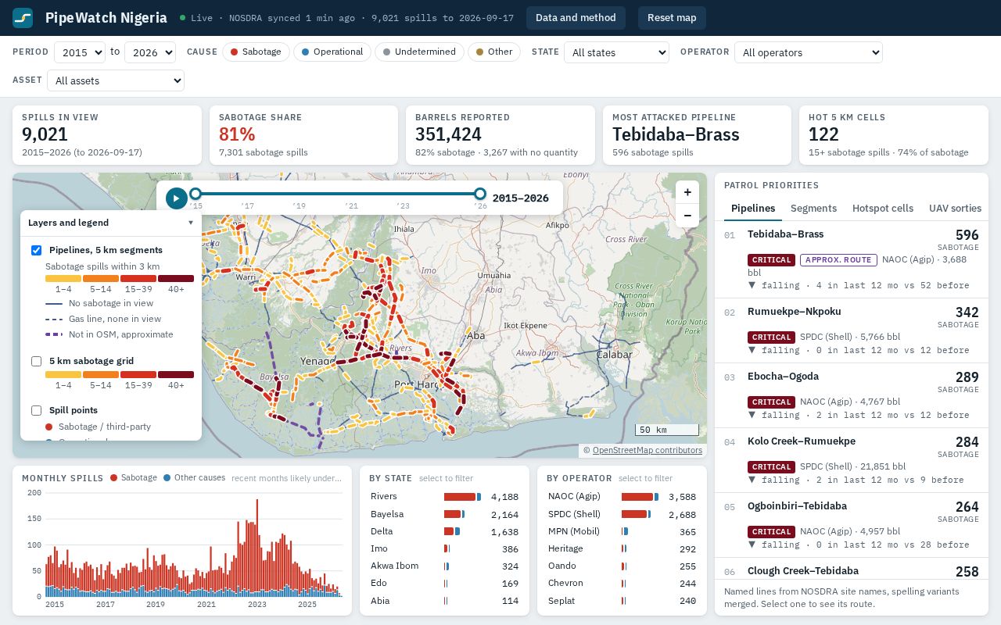Image resolution: width=1001 pixels, height=625 pixels.
Task: Click the Most Attacked Pipeline stat card
Action: [696, 135]
